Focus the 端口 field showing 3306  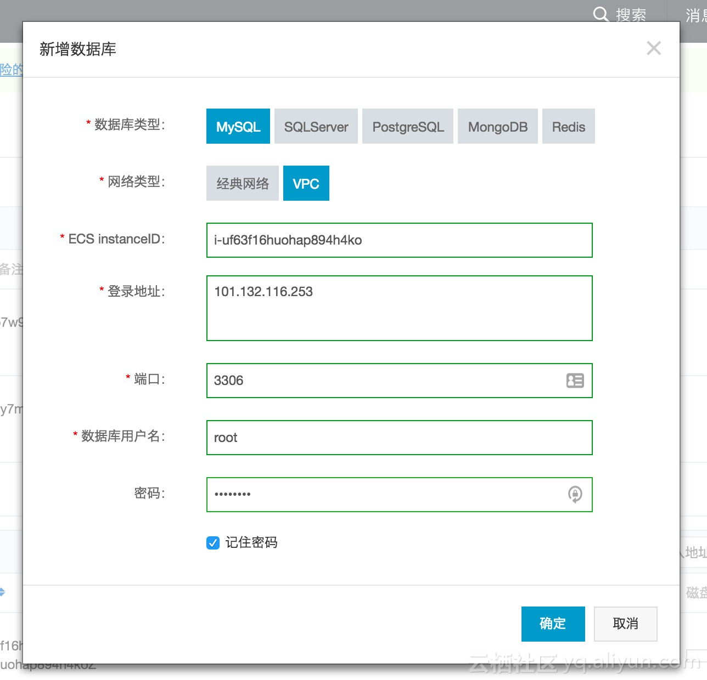tap(400, 381)
